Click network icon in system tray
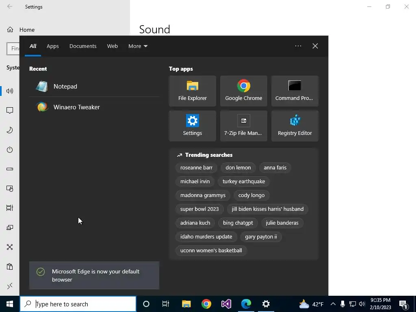The width and height of the screenshot is (416, 312). (352, 304)
